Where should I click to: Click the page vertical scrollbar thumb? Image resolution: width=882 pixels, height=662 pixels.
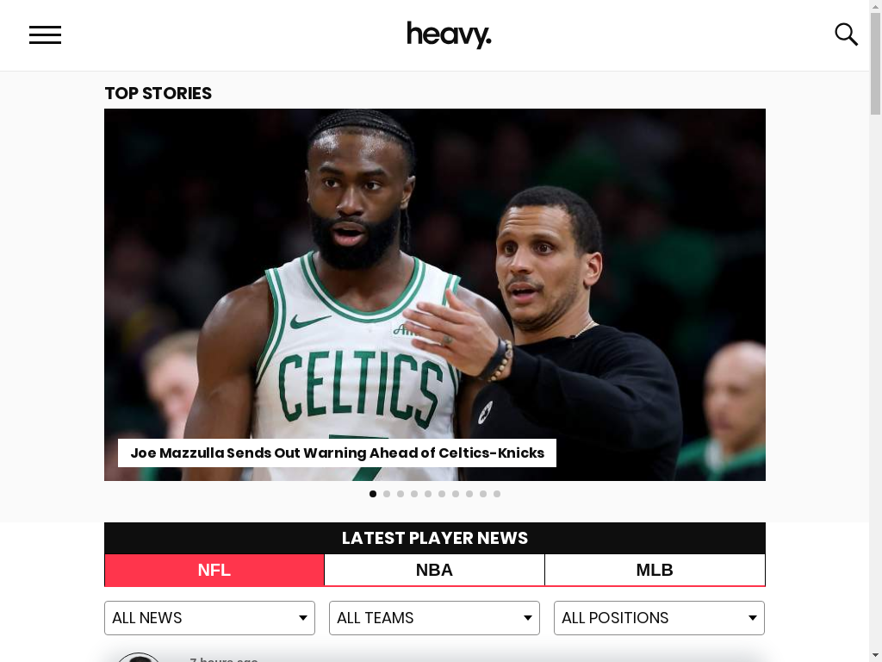pyautogui.click(x=875, y=63)
